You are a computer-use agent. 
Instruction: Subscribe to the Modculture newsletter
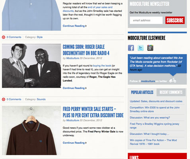(x=175, y=20)
